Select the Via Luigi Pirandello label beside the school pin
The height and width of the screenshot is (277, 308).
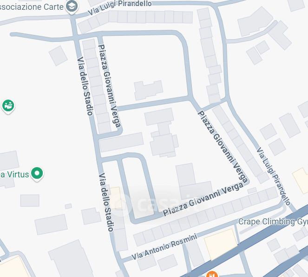point(120,7)
